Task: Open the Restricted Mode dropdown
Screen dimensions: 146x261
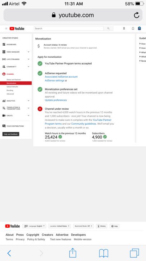Action: (x=83, y=226)
